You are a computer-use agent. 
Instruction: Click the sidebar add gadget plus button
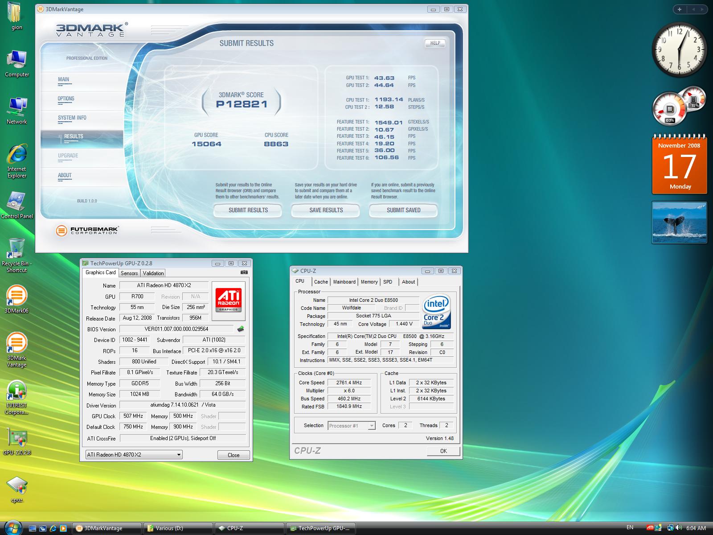(x=679, y=9)
